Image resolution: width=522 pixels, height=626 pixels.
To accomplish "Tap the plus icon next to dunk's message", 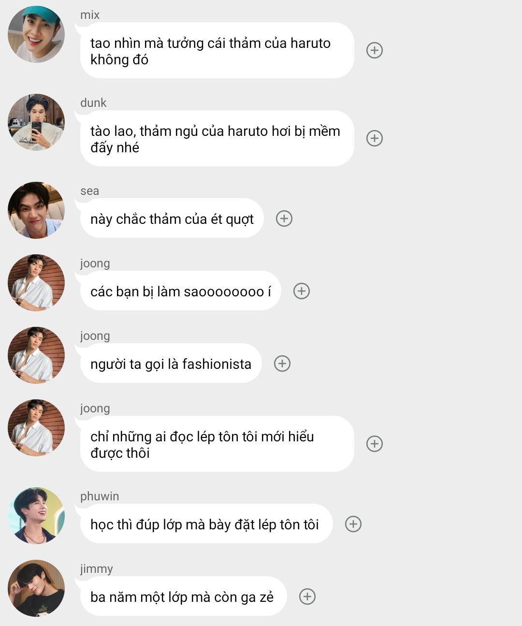I will [375, 138].
